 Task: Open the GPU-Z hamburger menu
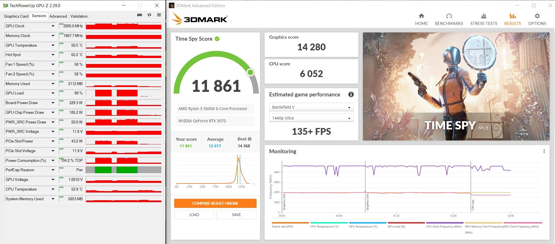tap(159, 15)
